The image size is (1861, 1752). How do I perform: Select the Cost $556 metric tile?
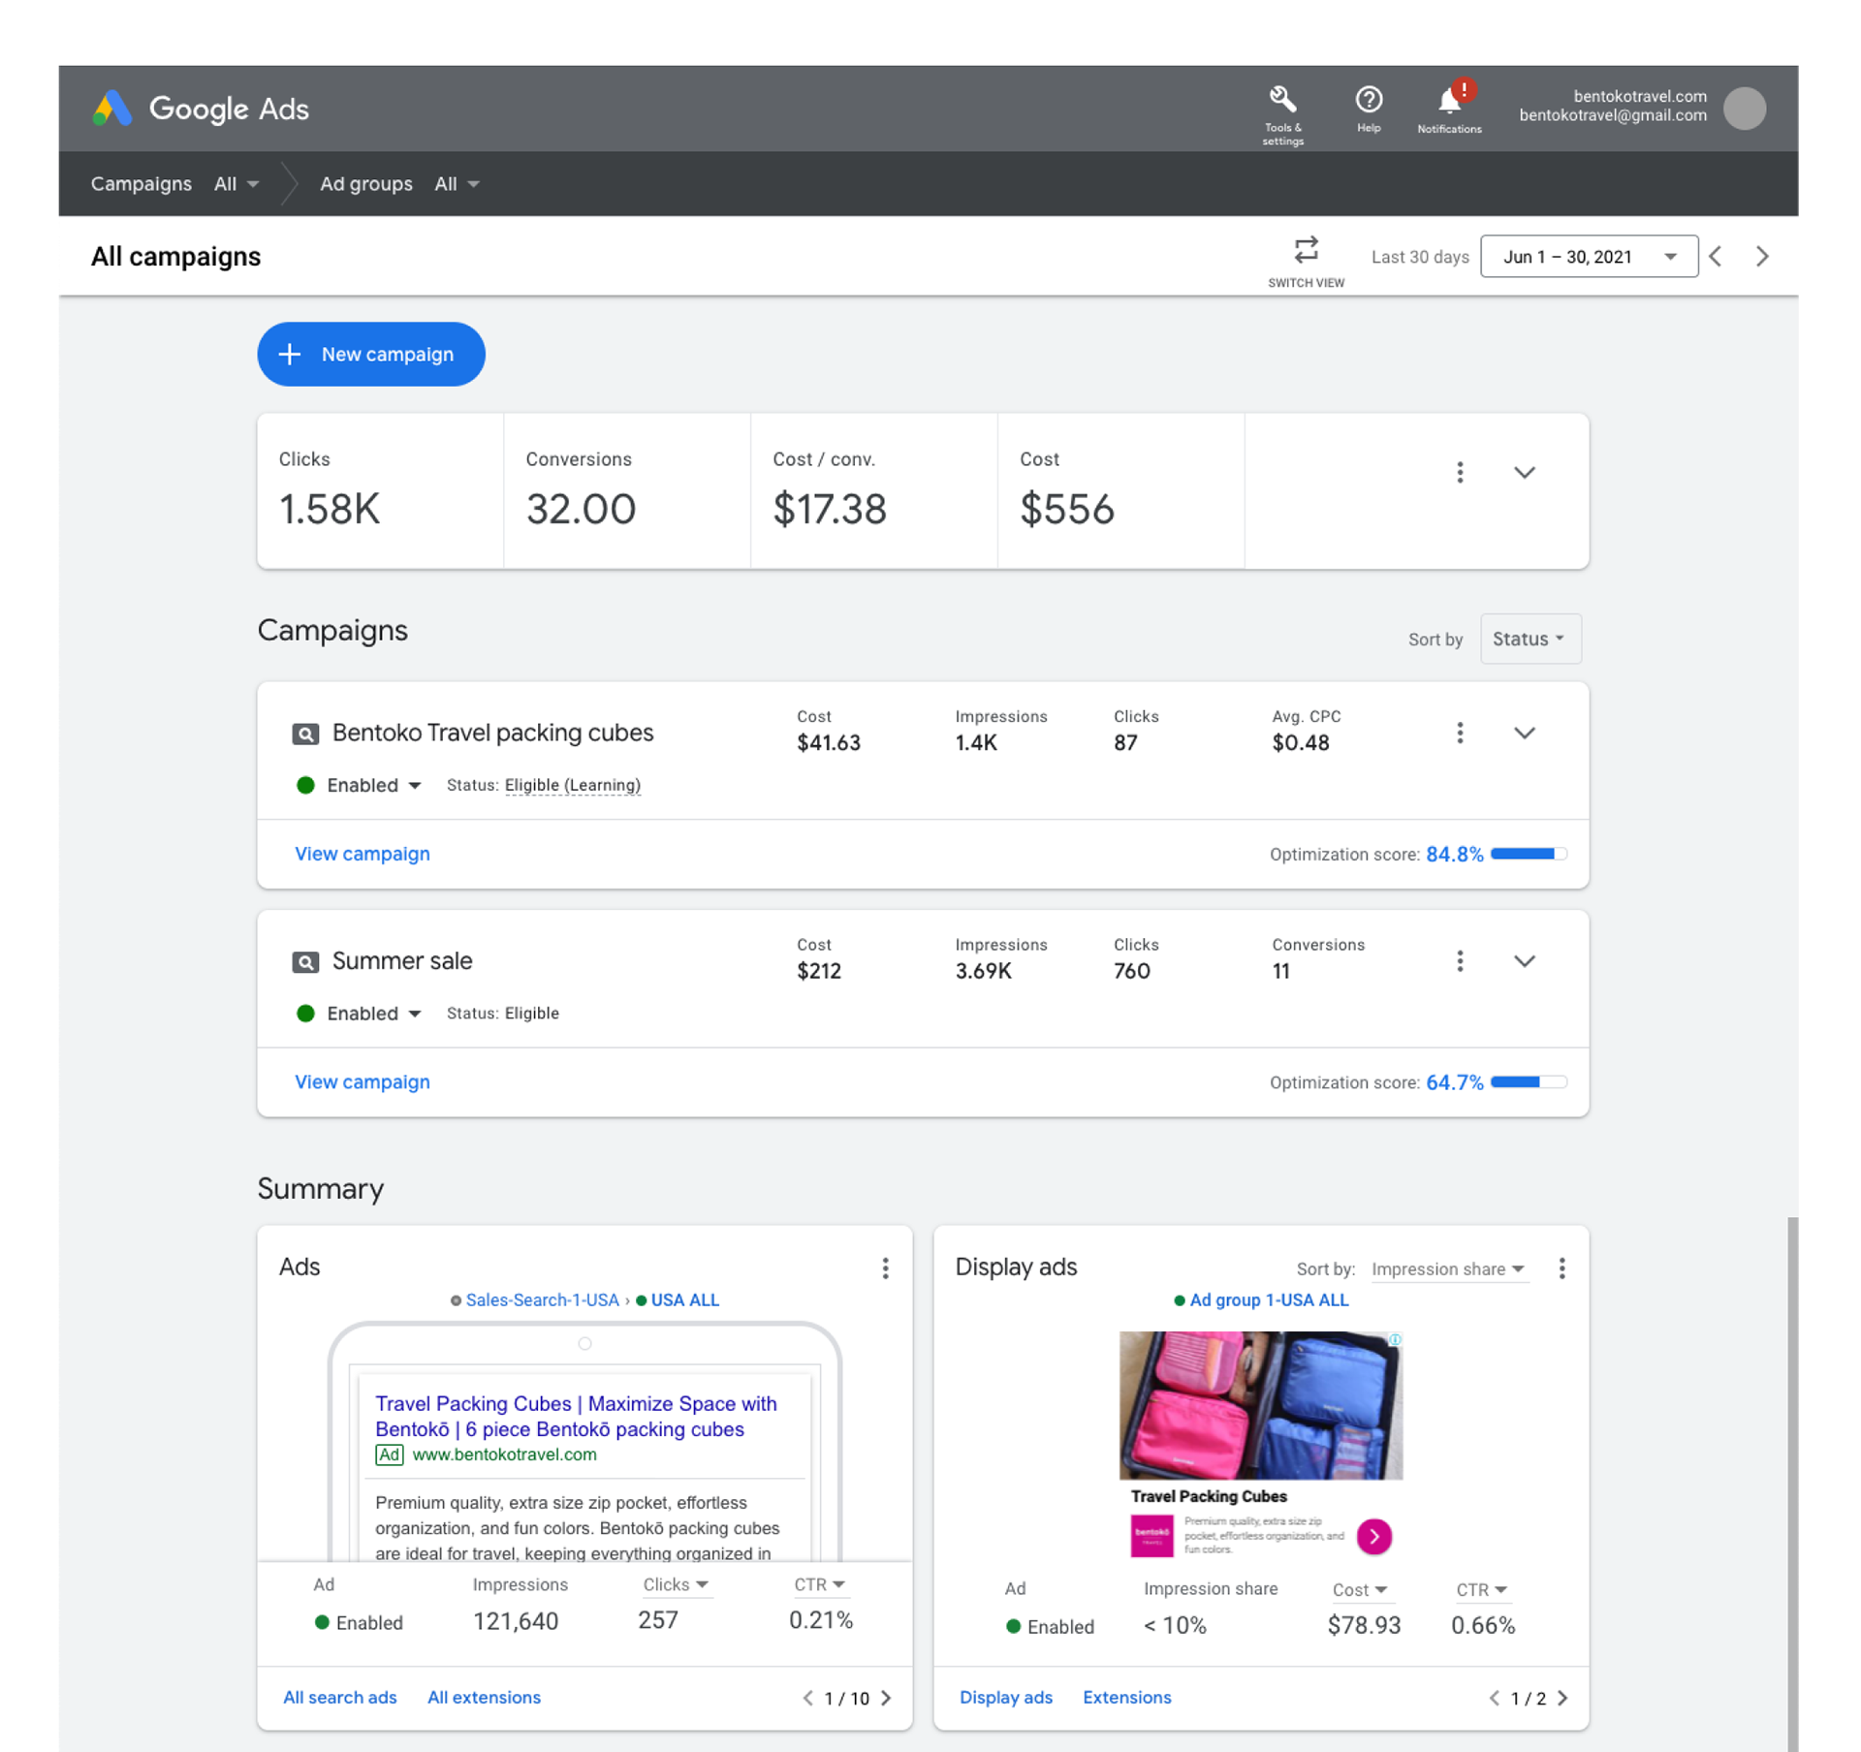1121,491
